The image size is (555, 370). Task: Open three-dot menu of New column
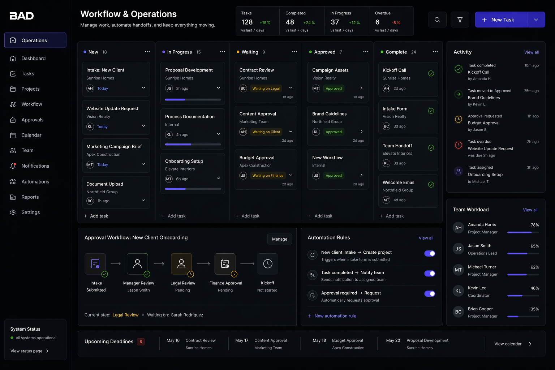147,52
